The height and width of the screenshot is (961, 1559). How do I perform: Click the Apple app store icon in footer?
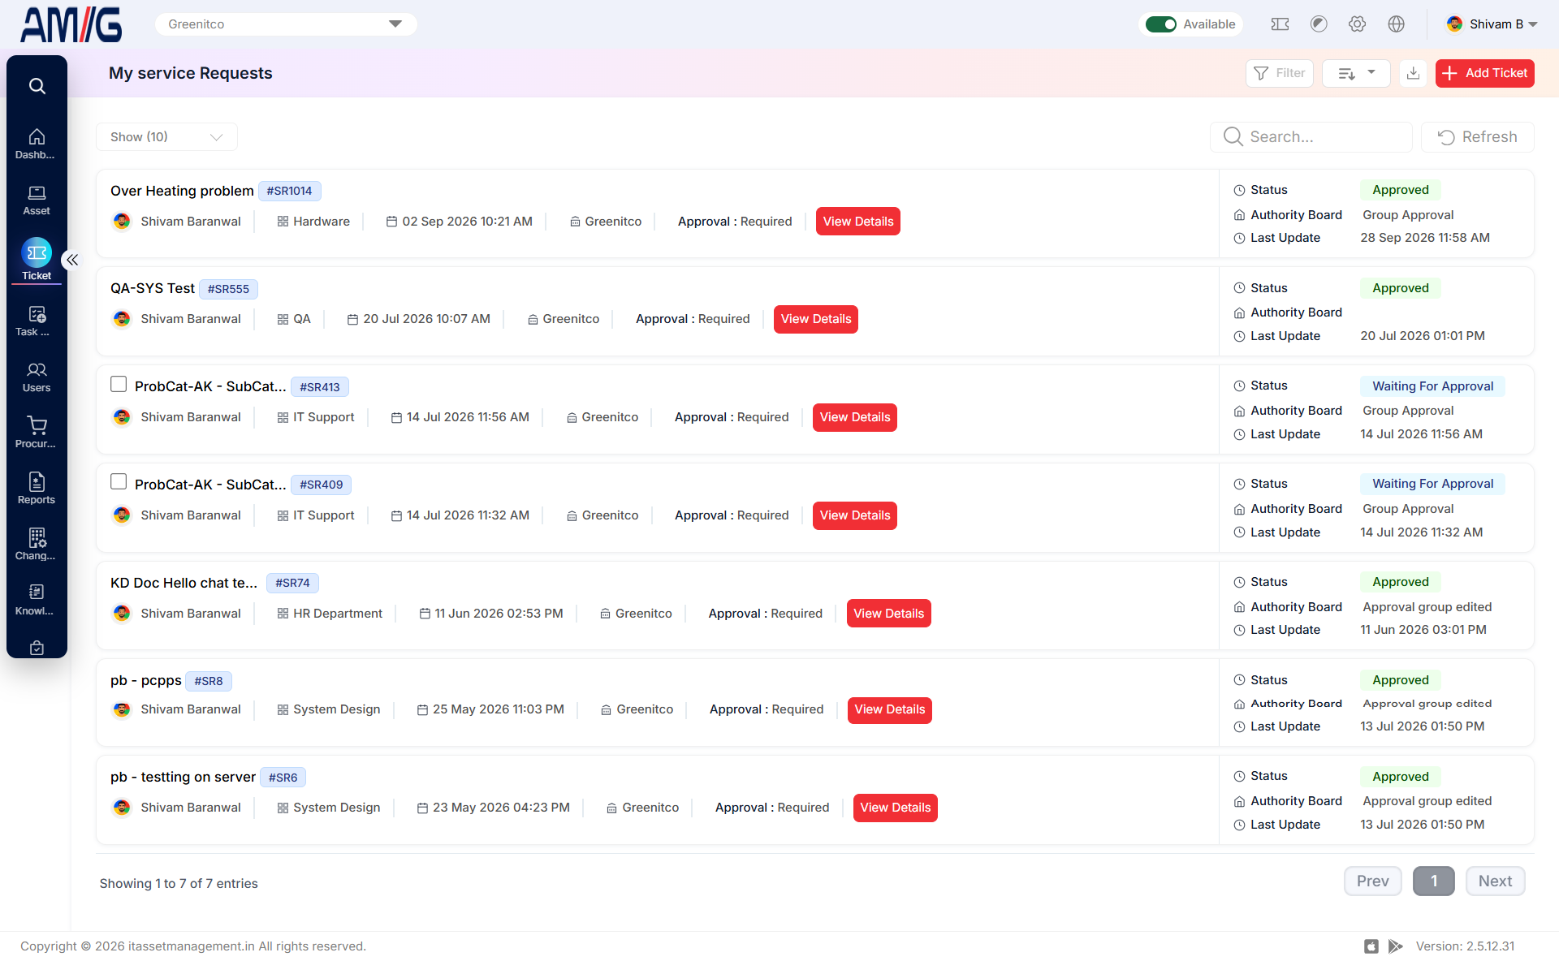click(x=1371, y=946)
